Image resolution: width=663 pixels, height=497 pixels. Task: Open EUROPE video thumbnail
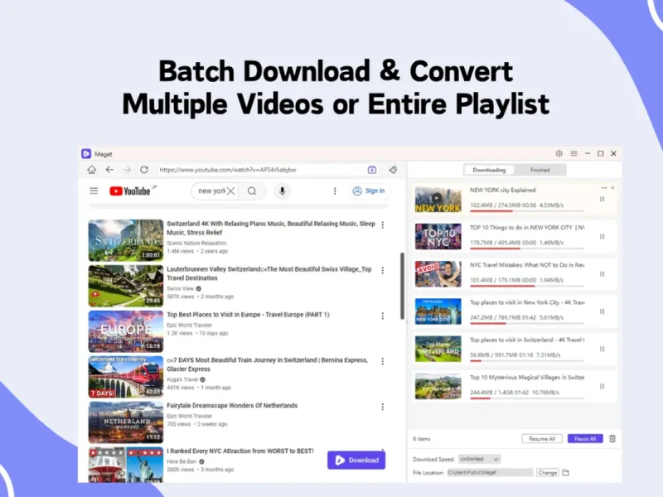click(126, 331)
